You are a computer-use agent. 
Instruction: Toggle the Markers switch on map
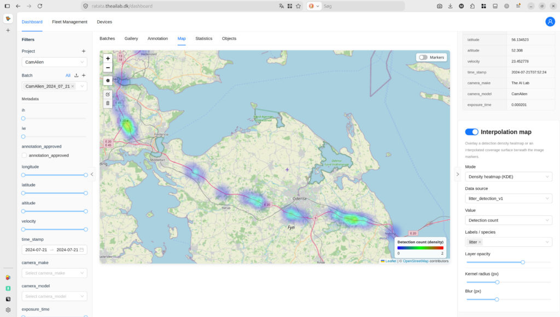[423, 57]
